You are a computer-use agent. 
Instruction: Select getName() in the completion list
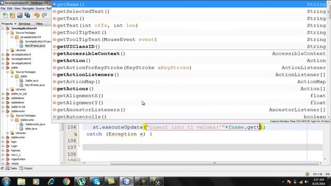click(189, 4)
